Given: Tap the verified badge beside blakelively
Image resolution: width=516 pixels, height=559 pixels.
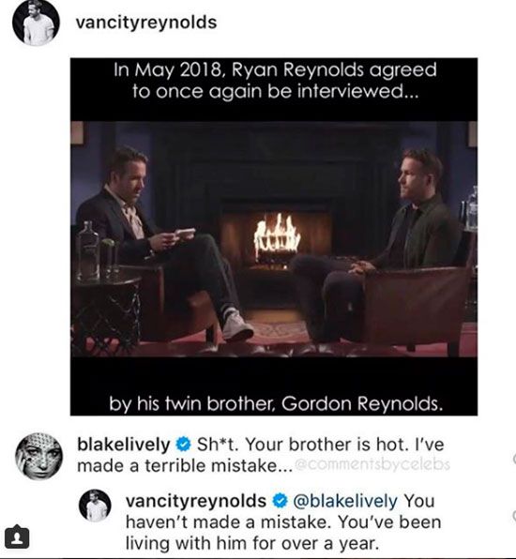Looking at the screenshot, I should coord(184,445).
